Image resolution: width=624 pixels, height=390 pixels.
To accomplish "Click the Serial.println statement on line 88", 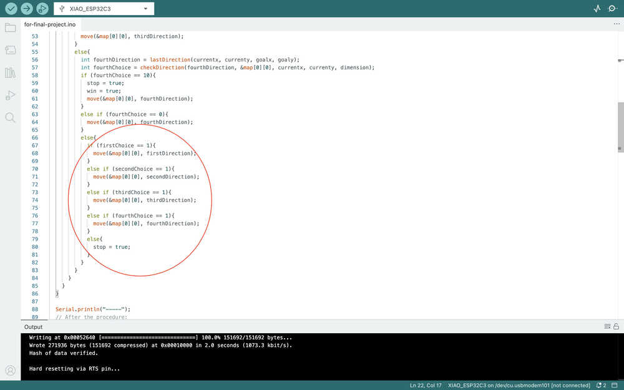I will 93,310.
